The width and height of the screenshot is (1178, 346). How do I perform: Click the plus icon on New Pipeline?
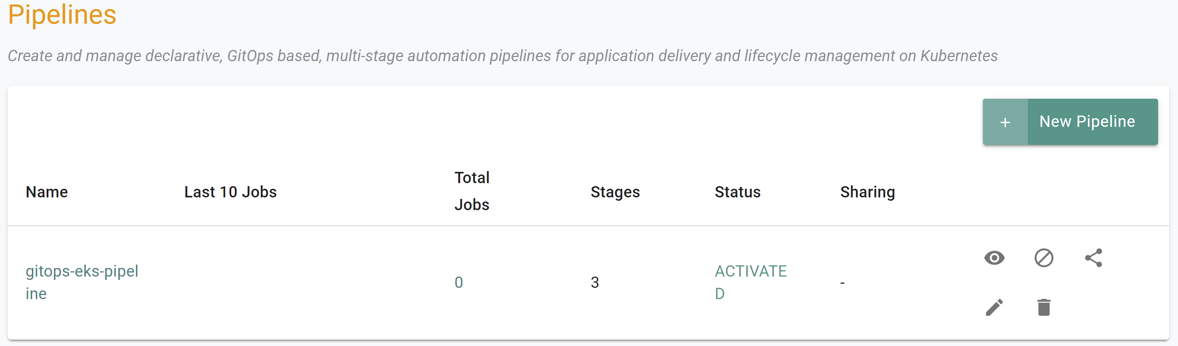[1005, 122]
